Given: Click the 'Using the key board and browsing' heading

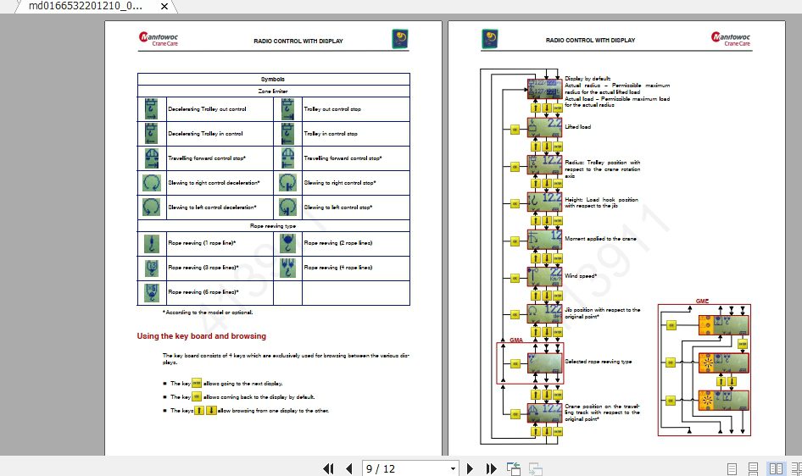Looking at the screenshot, I should 202,336.
